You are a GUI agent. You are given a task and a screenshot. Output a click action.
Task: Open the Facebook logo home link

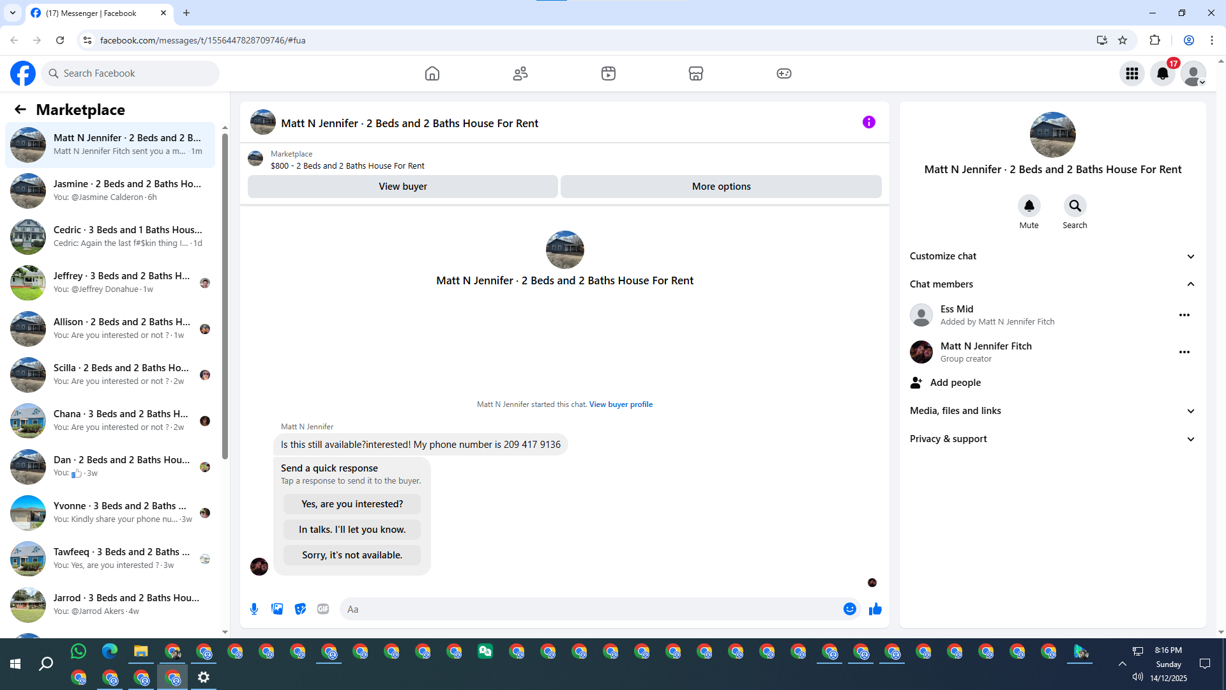coord(23,73)
